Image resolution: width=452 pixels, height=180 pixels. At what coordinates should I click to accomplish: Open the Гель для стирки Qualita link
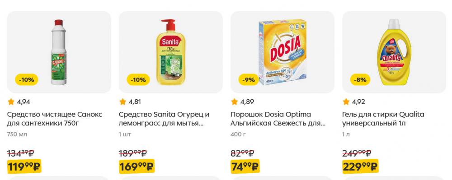coord(383,119)
